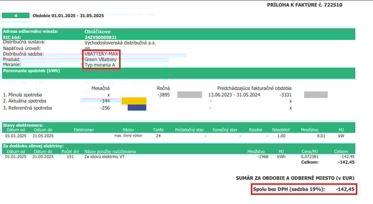Click the Východoslovenská distribučná a.s. text
Image resolution: width=373 pixels, height=204 pixels.
click(120, 43)
